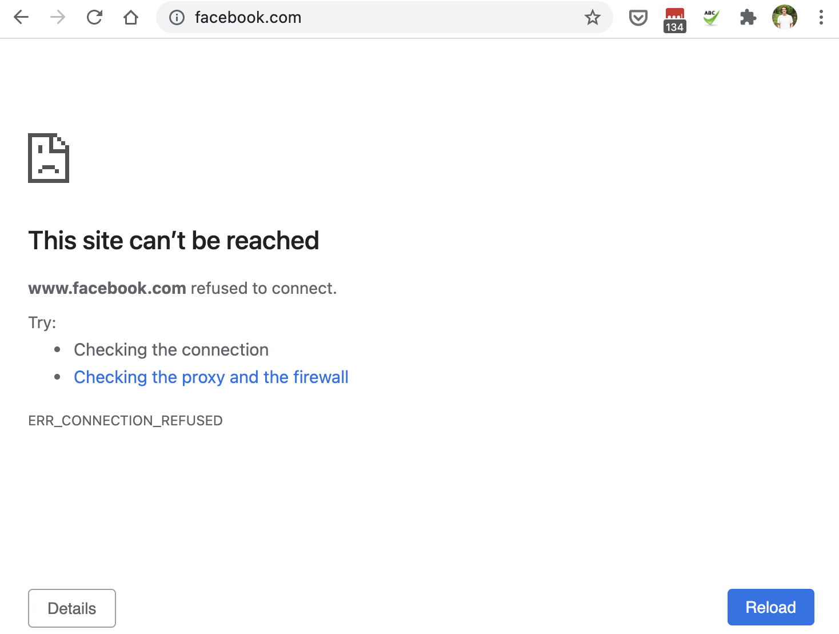The height and width of the screenshot is (634, 839).
Task: Click the bold www.facebook.com text
Action: [107, 288]
